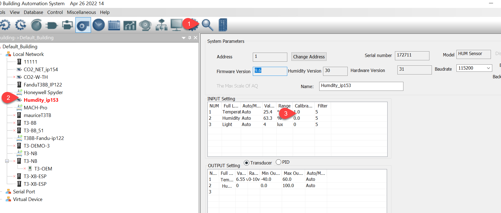The height and width of the screenshot is (213, 501).
Task: Click the Change Address button
Action: coord(309,57)
